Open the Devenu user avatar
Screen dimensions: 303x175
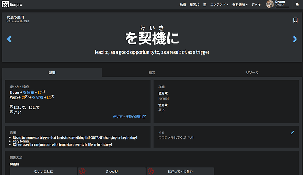click(270, 4)
